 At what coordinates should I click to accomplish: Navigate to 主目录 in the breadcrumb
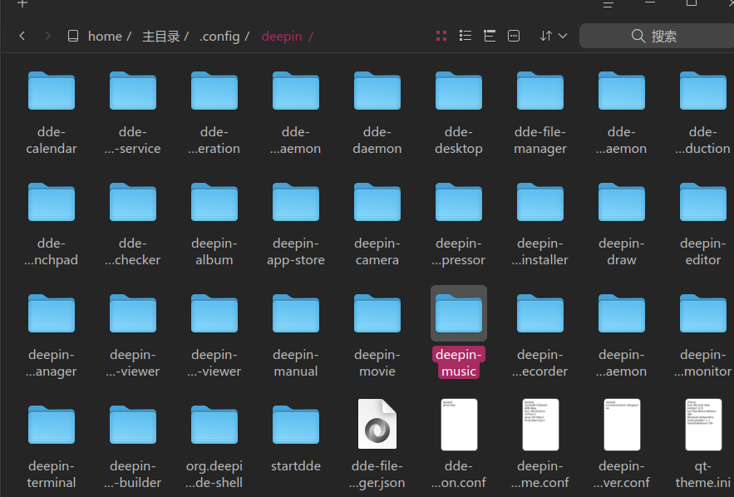tap(160, 36)
